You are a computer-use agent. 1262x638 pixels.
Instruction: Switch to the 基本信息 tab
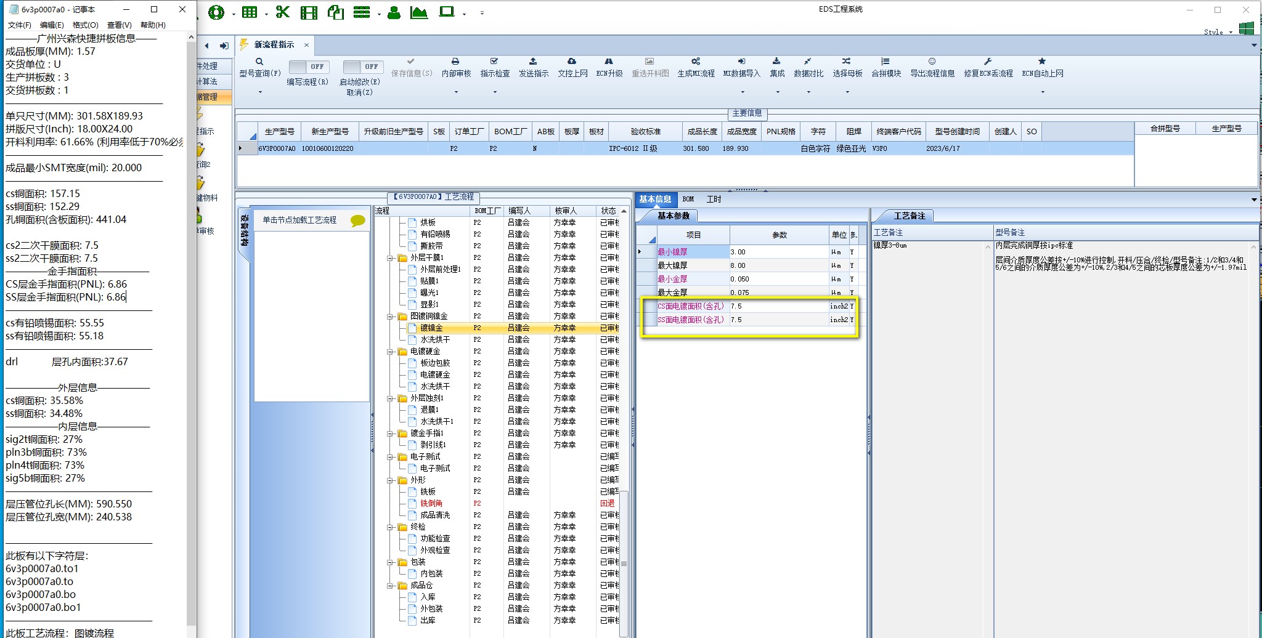655,200
